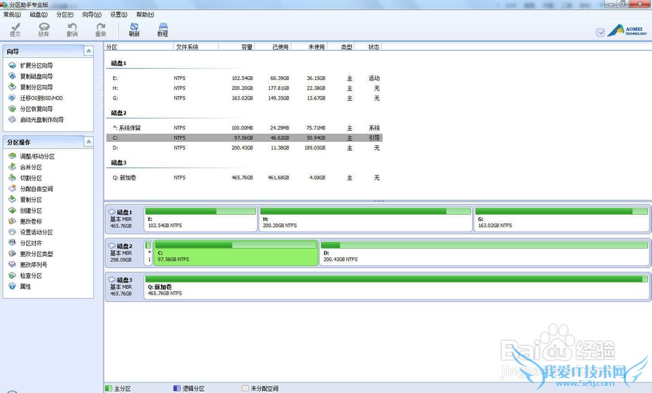
Task: Run 检查分区 from partition operations
Action: (30, 276)
